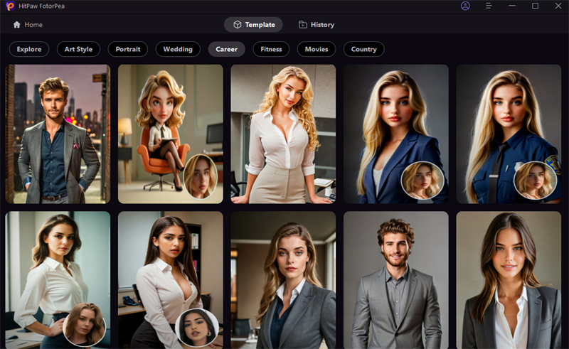This screenshot has width=569, height=349.
Task: Select the Movies category
Action: tap(317, 49)
